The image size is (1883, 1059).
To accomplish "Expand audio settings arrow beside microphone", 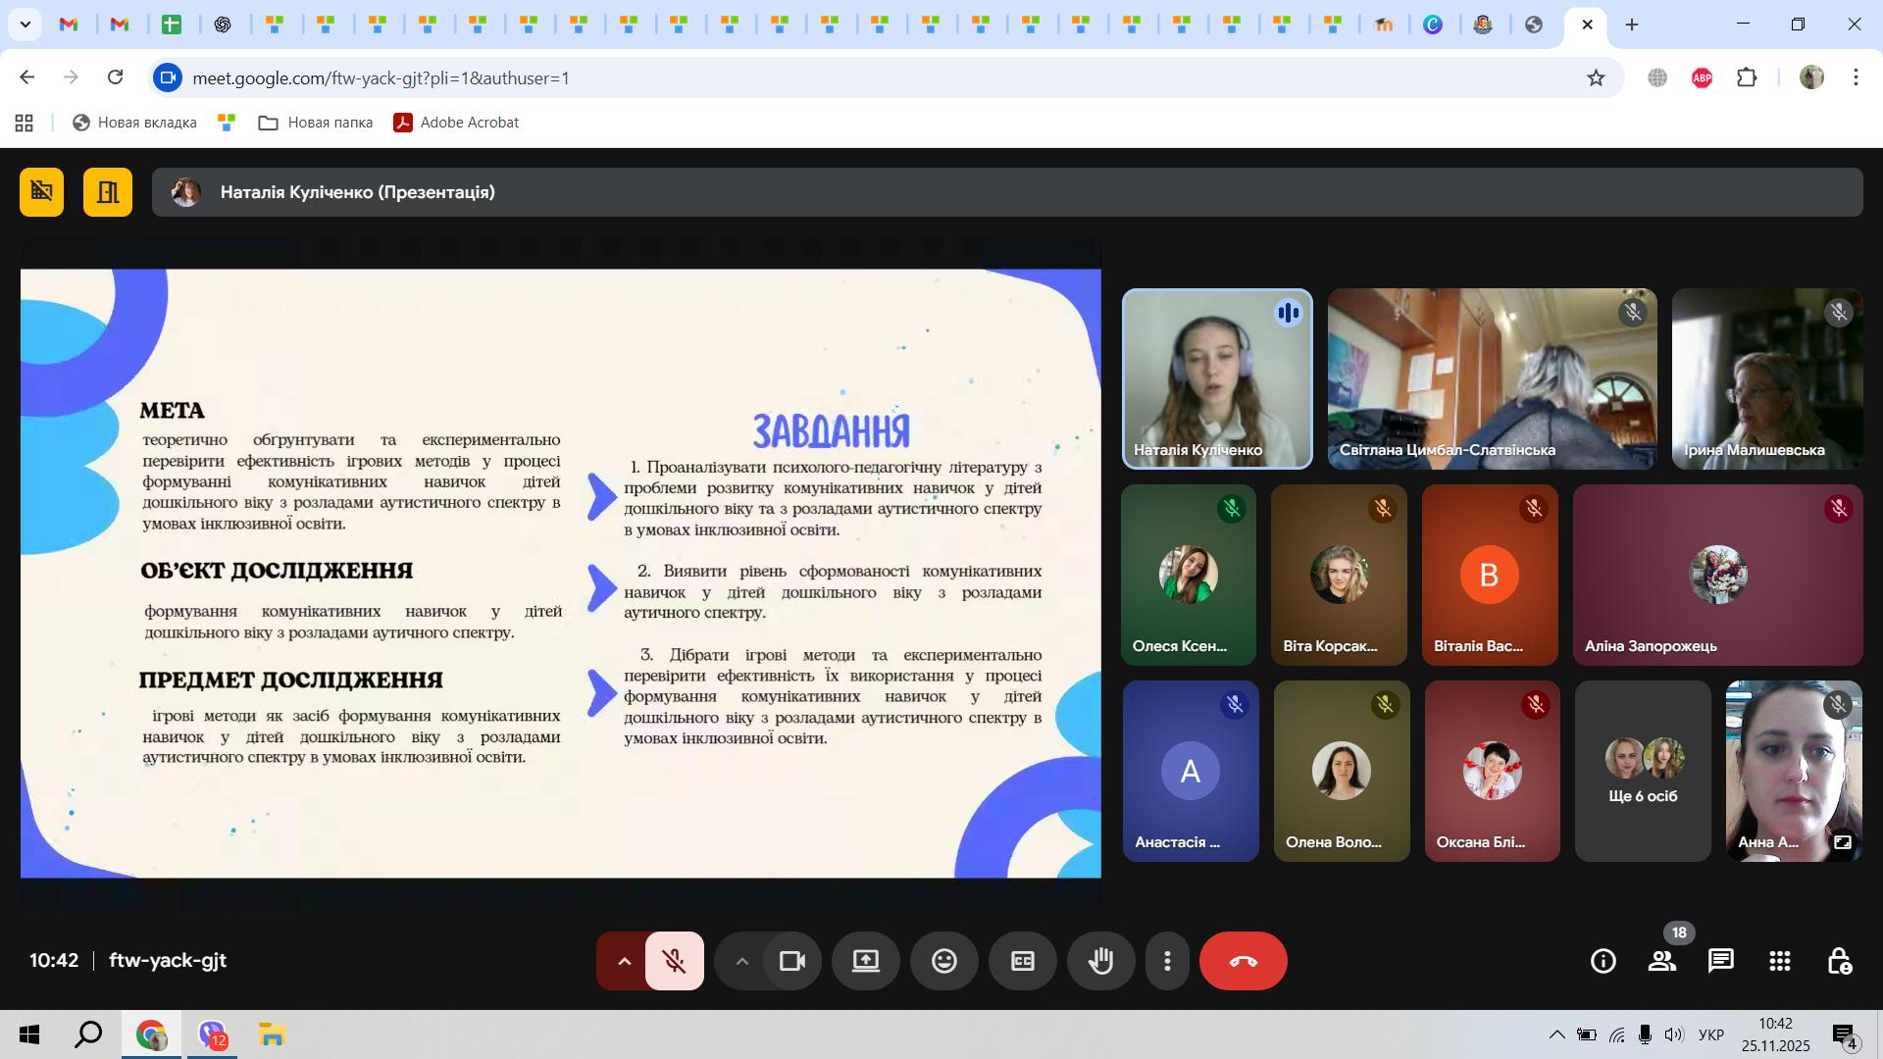I will [x=623, y=961].
